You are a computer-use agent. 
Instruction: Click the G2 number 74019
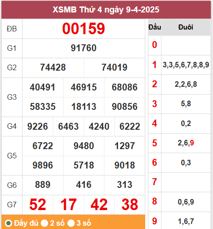[x=114, y=67]
